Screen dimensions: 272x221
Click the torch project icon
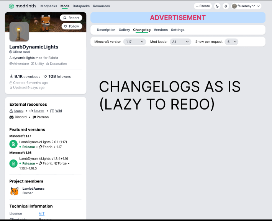(x=19, y=32)
